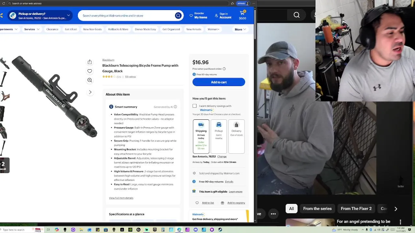The width and height of the screenshot is (415, 233).
Task: Expand Pickup or delivery location dropdown
Action: [40, 16]
